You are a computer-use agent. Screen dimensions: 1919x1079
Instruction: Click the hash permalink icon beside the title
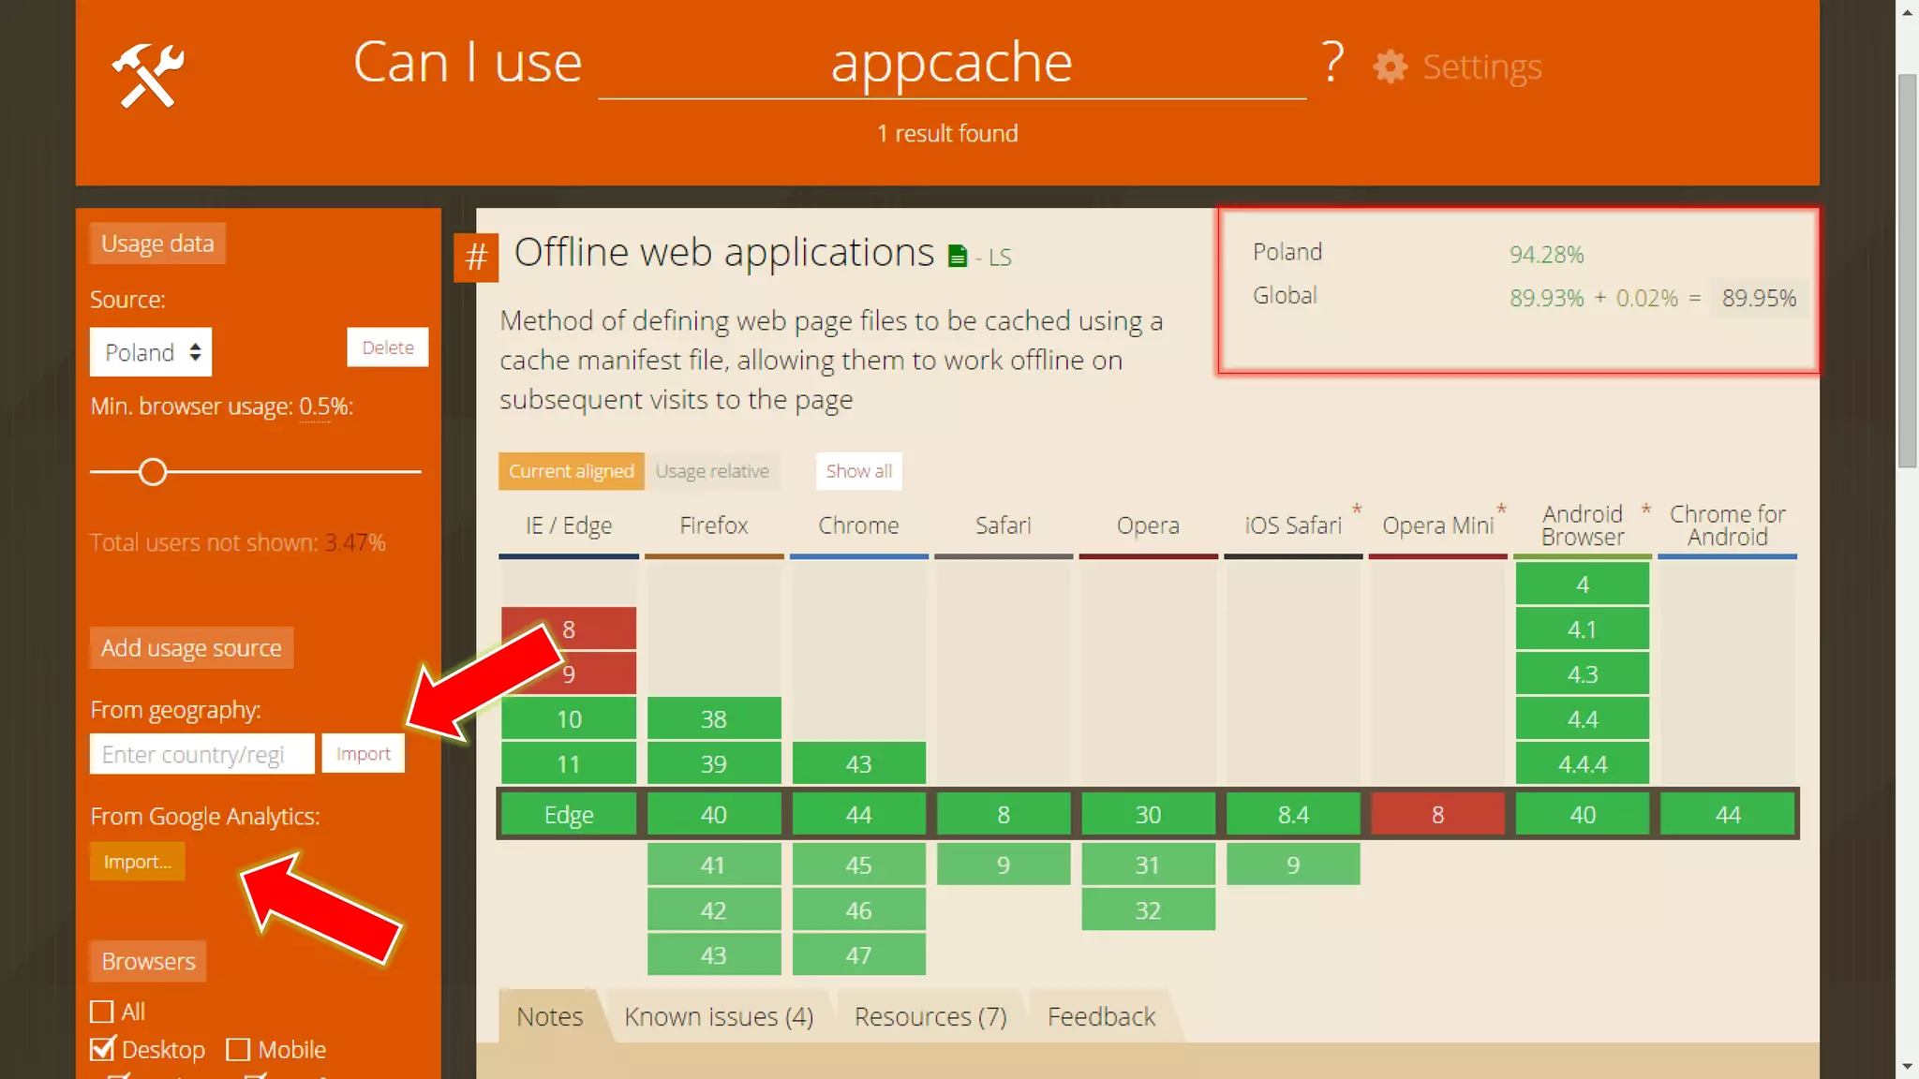pyautogui.click(x=476, y=257)
